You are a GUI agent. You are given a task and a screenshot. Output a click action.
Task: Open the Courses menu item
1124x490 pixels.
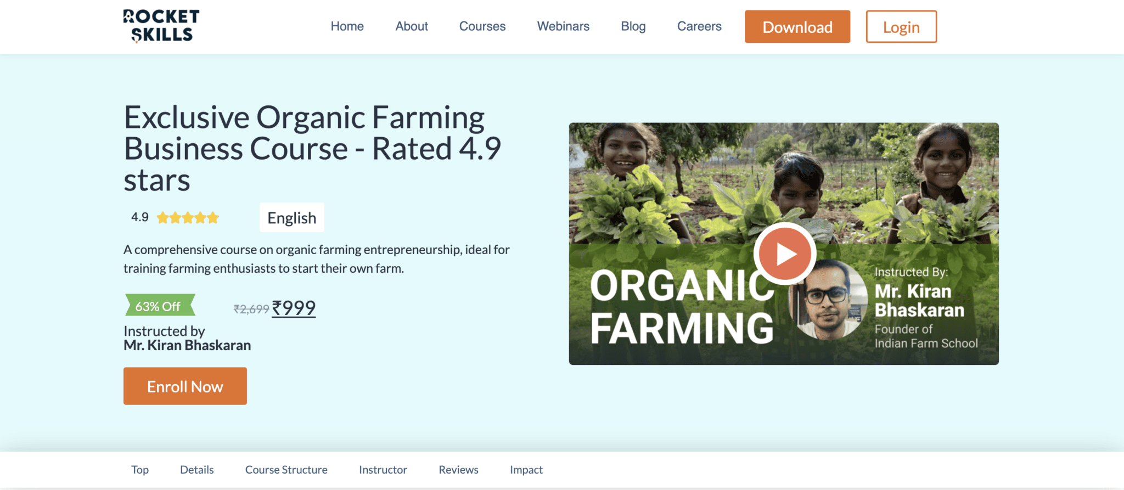click(x=482, y=26)
